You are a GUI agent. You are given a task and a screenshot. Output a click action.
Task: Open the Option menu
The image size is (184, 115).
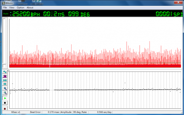20,7
